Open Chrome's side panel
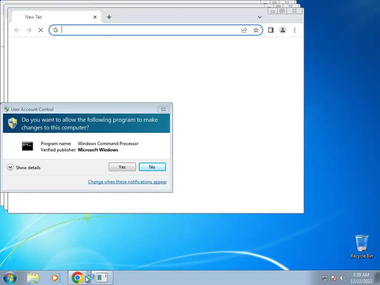380x285 pixels. [271, 30]
